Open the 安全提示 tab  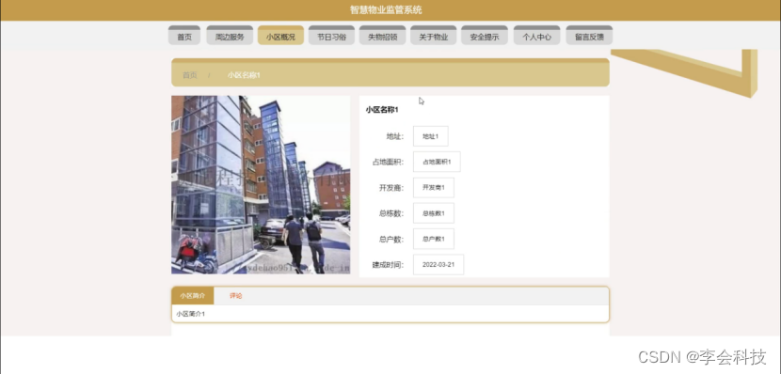[x=485, y=36]
